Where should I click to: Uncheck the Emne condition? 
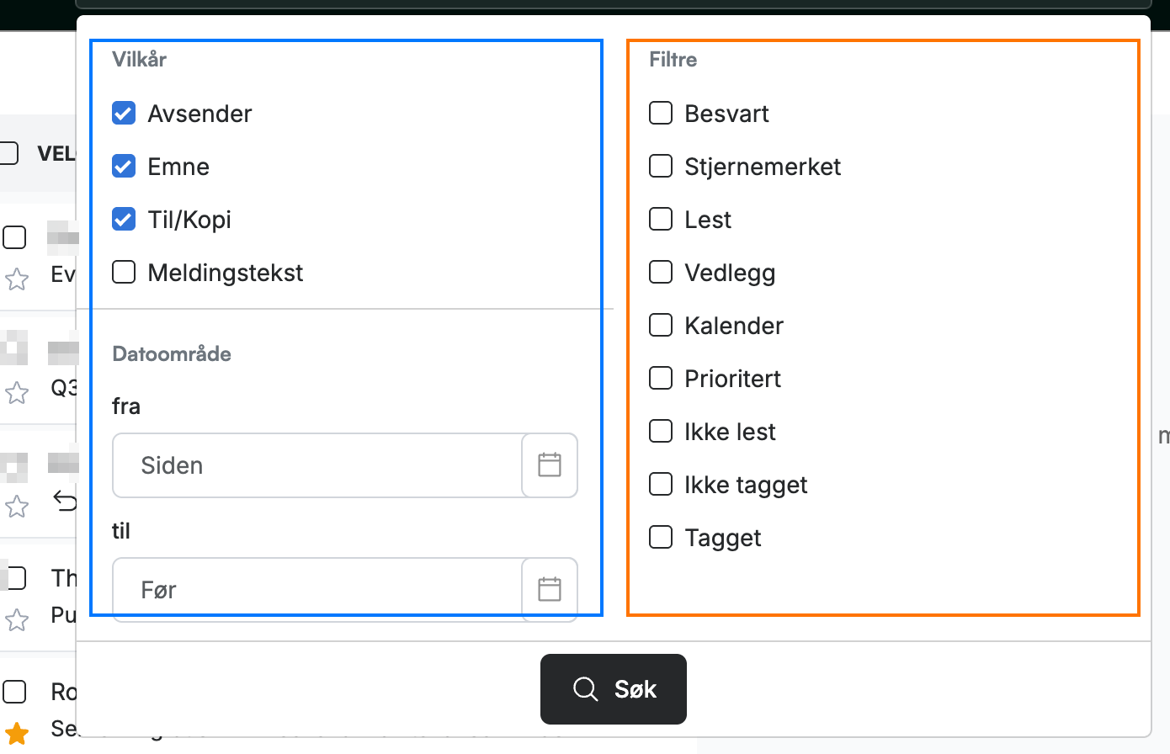pos(124,166)
